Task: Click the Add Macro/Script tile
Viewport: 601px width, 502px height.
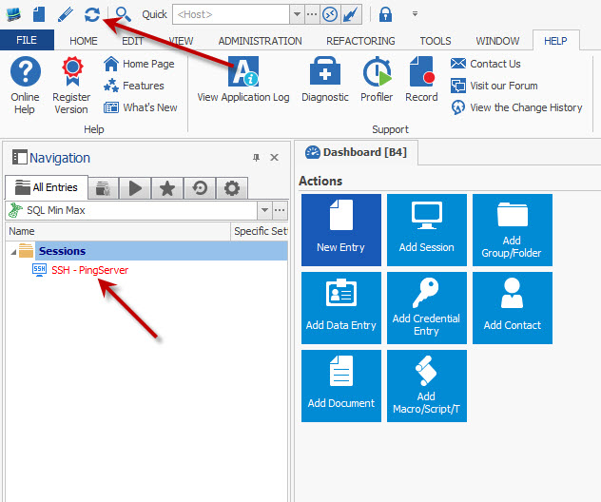Action: 427,386
